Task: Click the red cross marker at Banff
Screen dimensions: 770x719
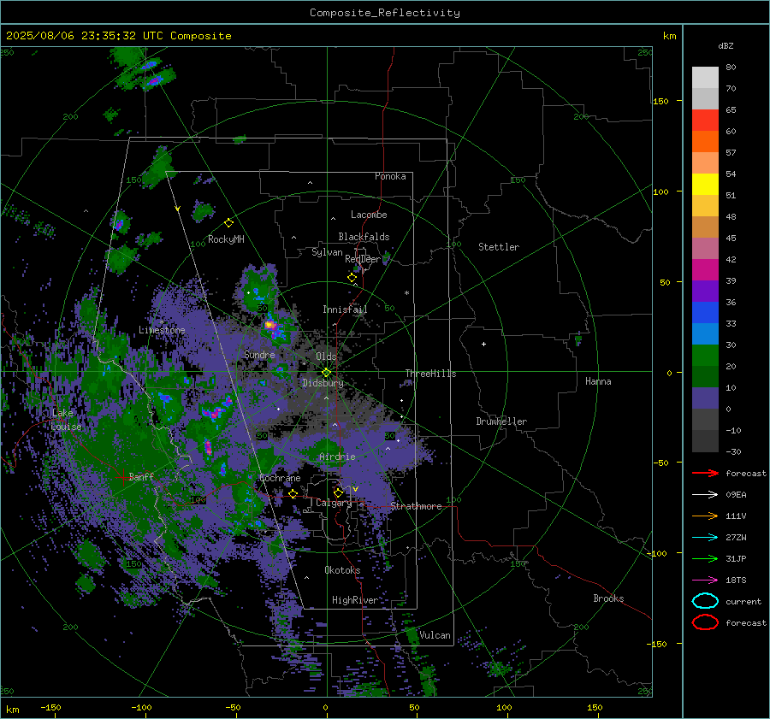Action: point(122,477)
